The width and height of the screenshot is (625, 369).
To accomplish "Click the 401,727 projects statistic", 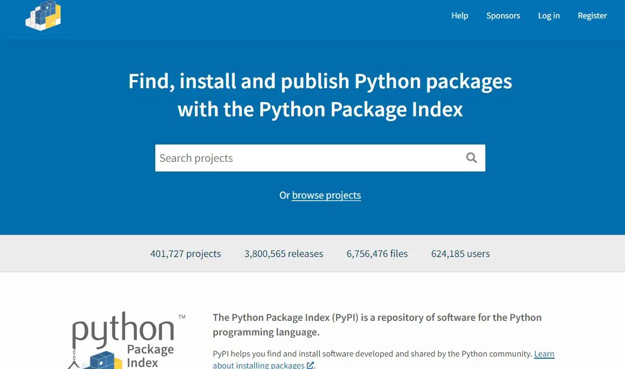I will pyautogui.click(x=186, y=253).
